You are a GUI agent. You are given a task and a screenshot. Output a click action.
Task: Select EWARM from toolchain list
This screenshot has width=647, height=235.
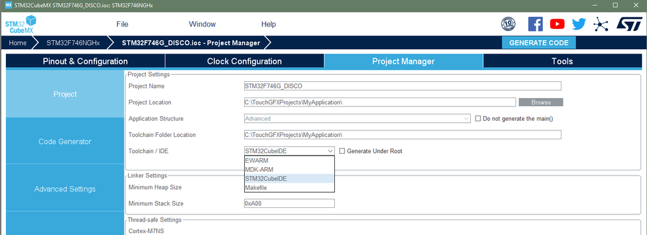pos(289,161)
